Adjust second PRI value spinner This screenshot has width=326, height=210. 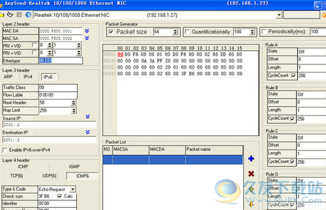click(x=49, y=53)
